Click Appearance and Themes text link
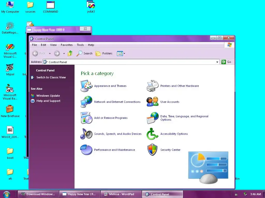265x198 pixels. 110,86
